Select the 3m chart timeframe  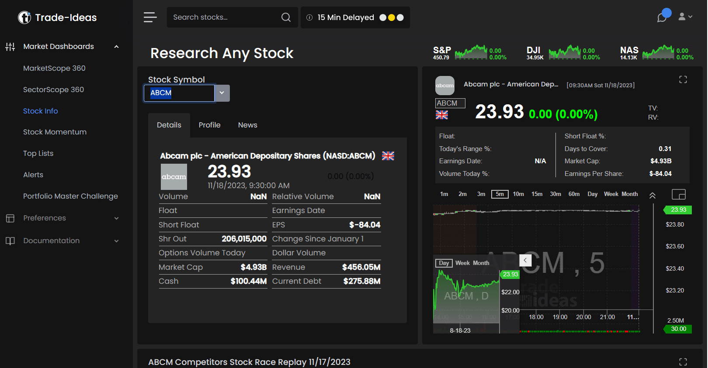481,194
